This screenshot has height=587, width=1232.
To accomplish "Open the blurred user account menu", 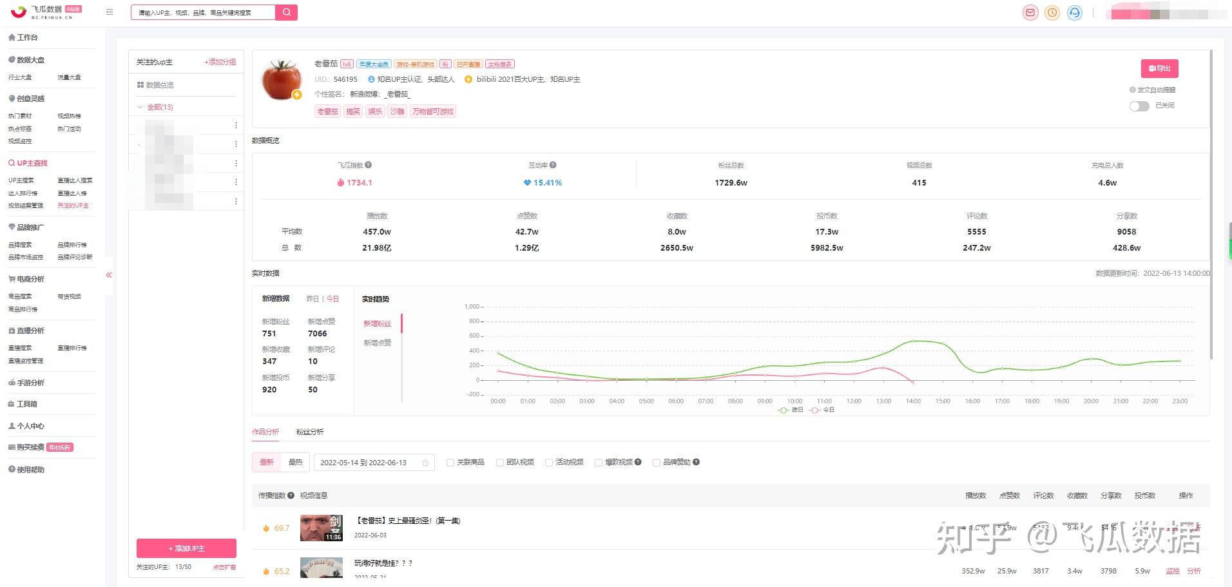I will (1168, 13).
